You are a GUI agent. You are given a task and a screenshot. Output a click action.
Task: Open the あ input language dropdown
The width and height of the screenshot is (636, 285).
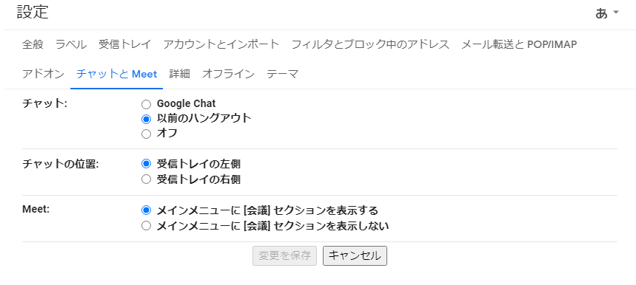pyautogui.click(x=607, y=13)
